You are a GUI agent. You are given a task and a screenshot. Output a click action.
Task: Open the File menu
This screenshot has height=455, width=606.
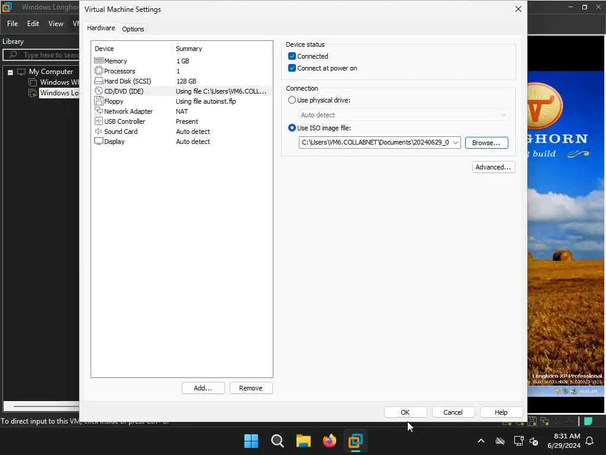tap(12, 24)
